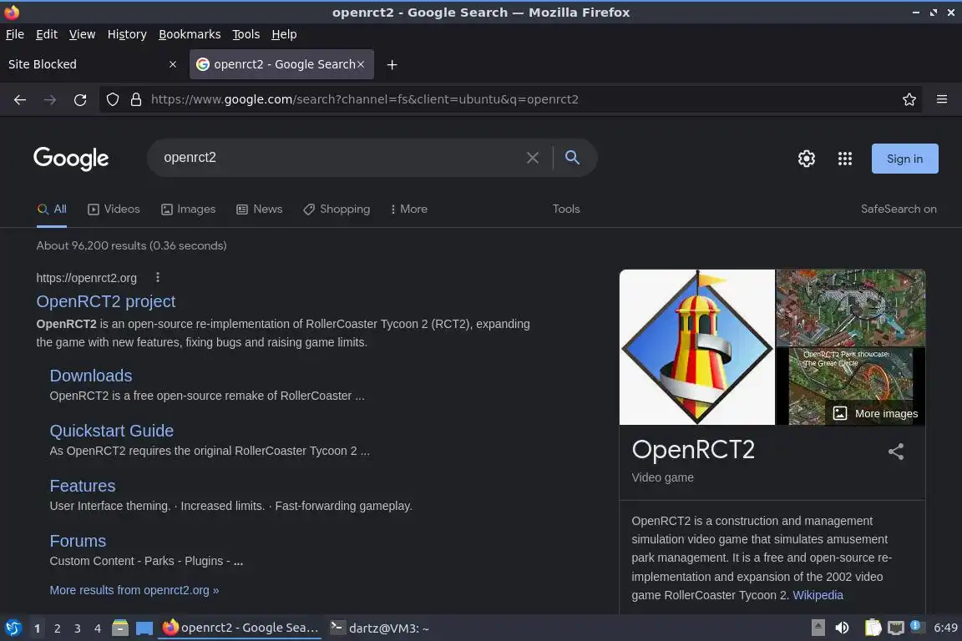962x641 pixels.
Task: Click the share icon in OpenRCT2 panel
Action: (x=896, y=452)
